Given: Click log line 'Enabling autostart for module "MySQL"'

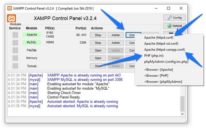Looking at the screenshot, I should click(x=78, y=88).
